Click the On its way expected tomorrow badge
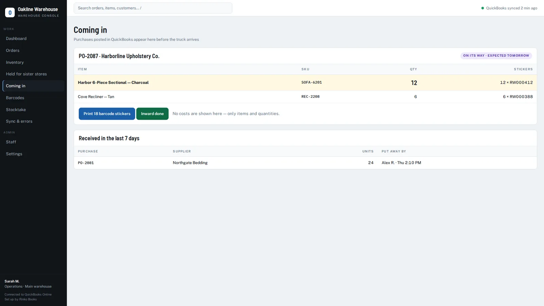This screenshot has width=544, height=306. pyautogui.click(x=496, y=56)
